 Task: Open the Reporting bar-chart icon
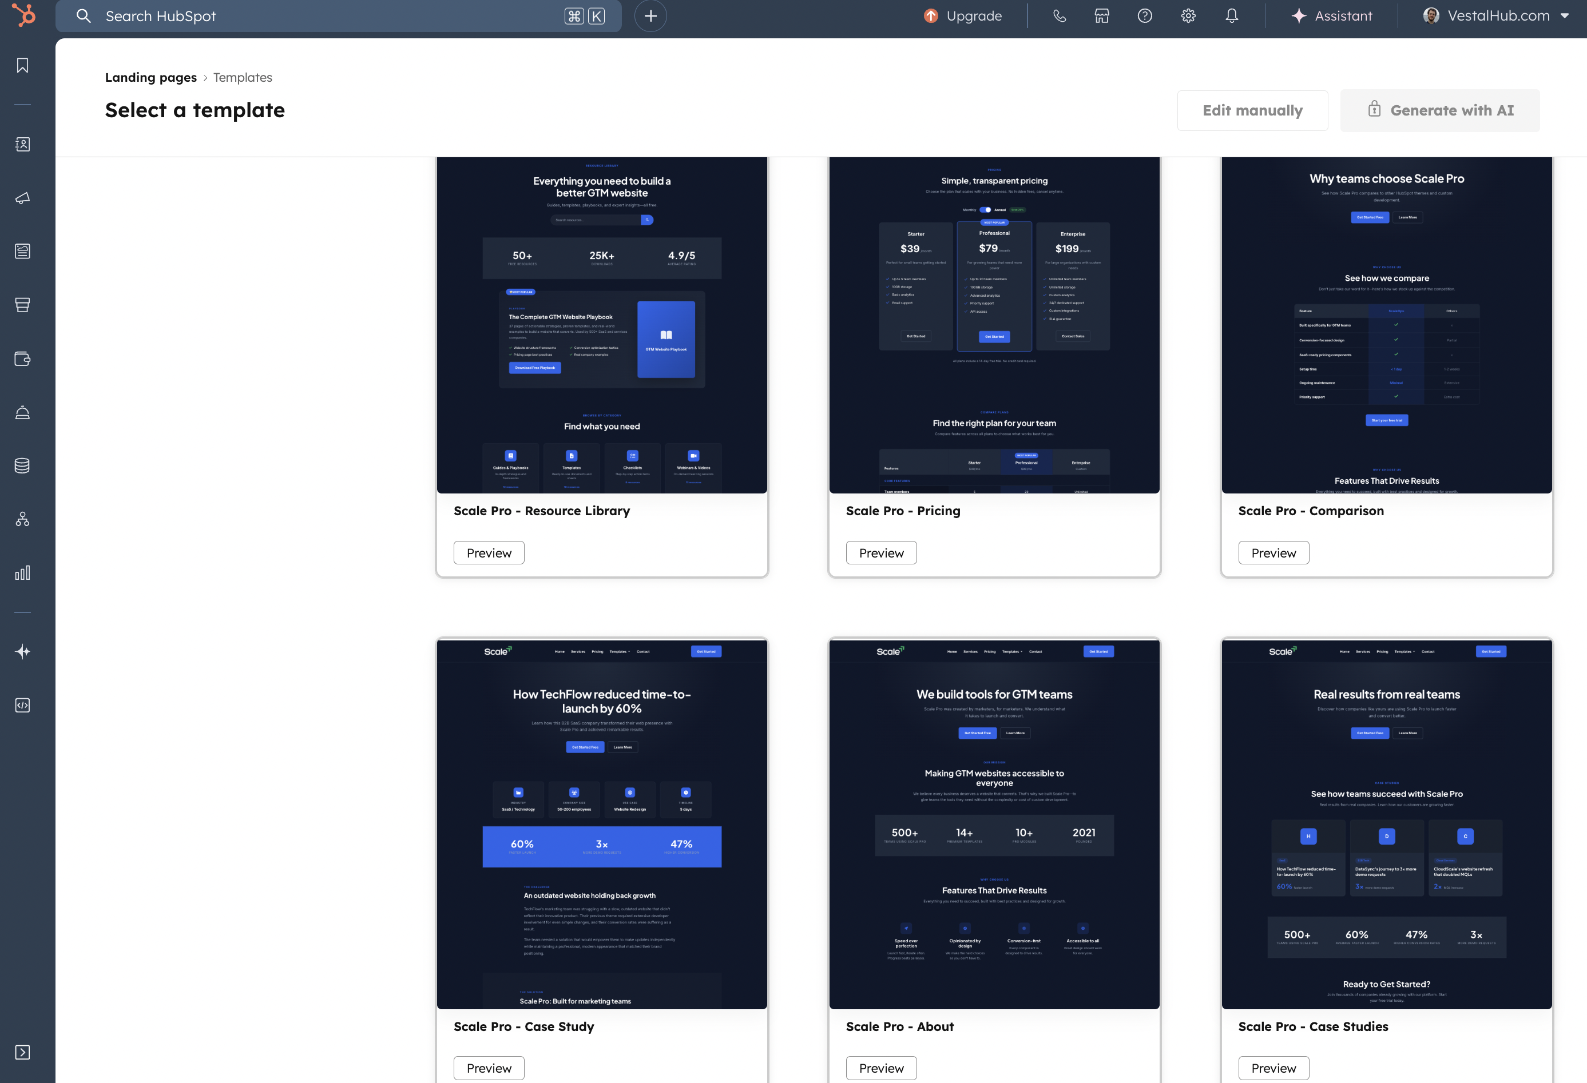click(x=22, y=572)
